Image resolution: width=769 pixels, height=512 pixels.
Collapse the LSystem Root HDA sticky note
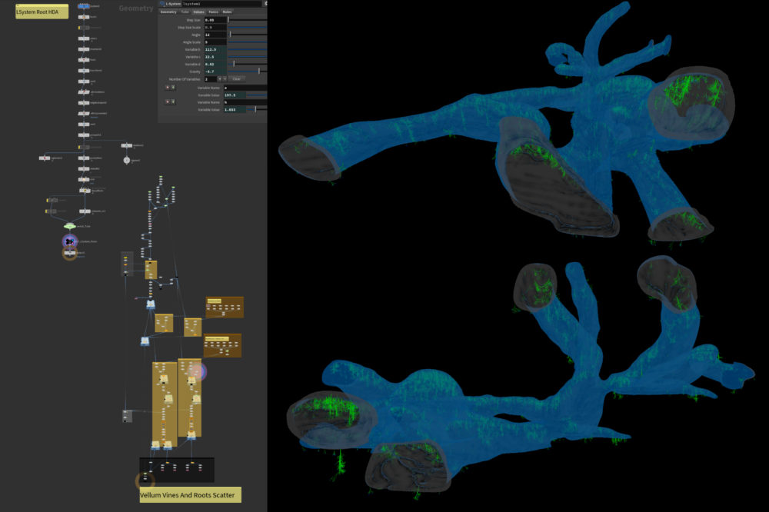click(18, 5)
